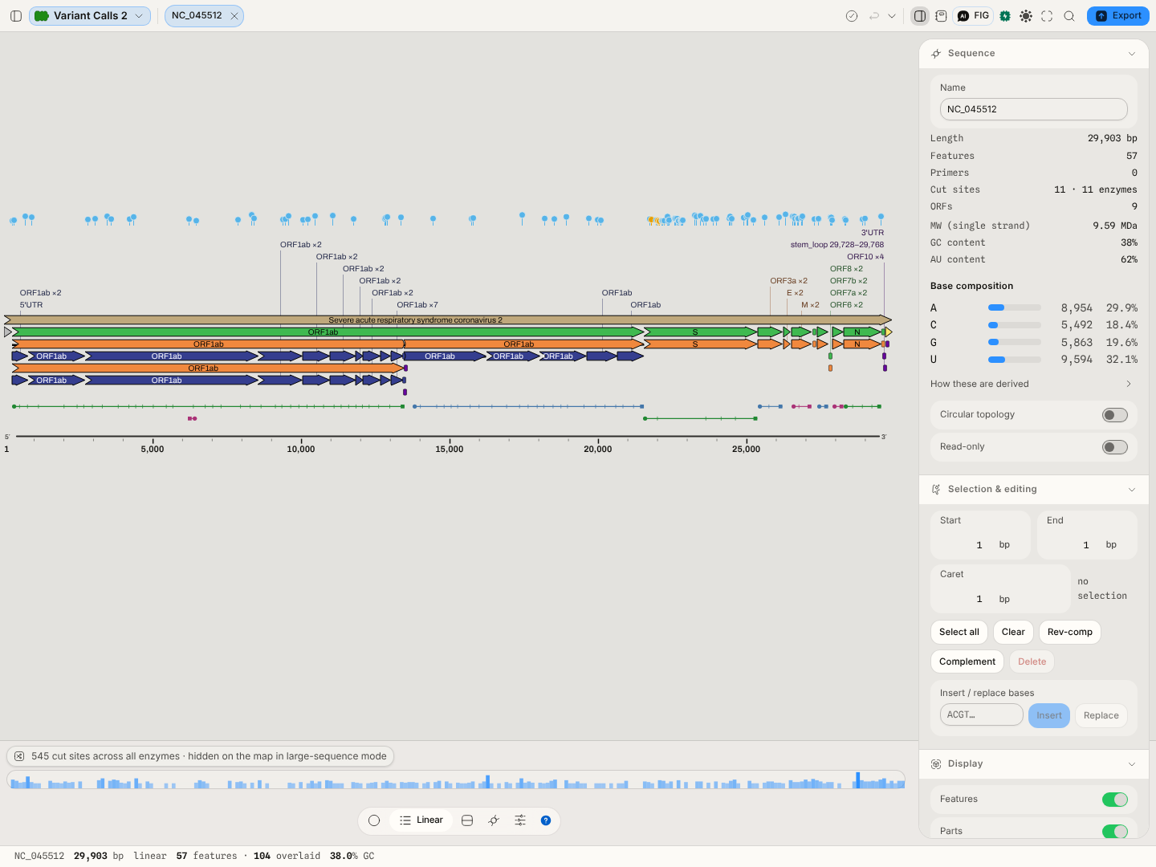Image resolution: width=1156 pixels, height=867 pixels.
Task: Click the Severe acute respiratory syndrome coronavirus 2 source bar
Action: click(448, 320)
